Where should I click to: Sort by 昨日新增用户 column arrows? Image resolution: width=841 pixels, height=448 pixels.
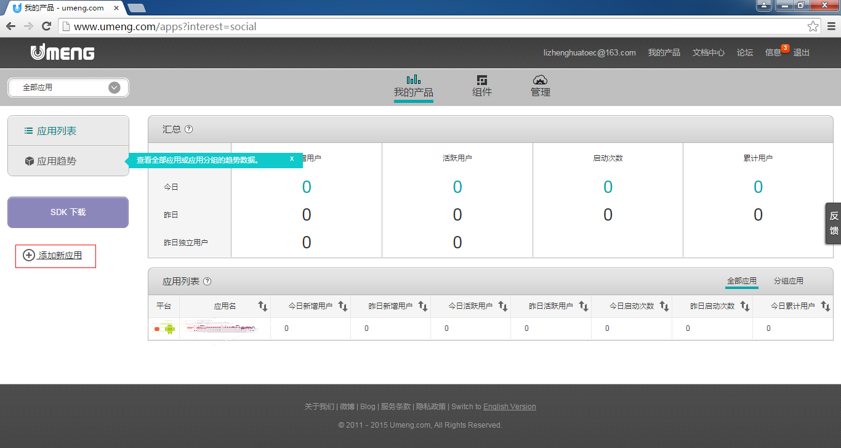coord(423,306)
